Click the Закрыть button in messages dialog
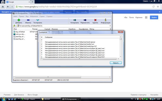This screenshot has height=101, width=162. tap(116, 63)
